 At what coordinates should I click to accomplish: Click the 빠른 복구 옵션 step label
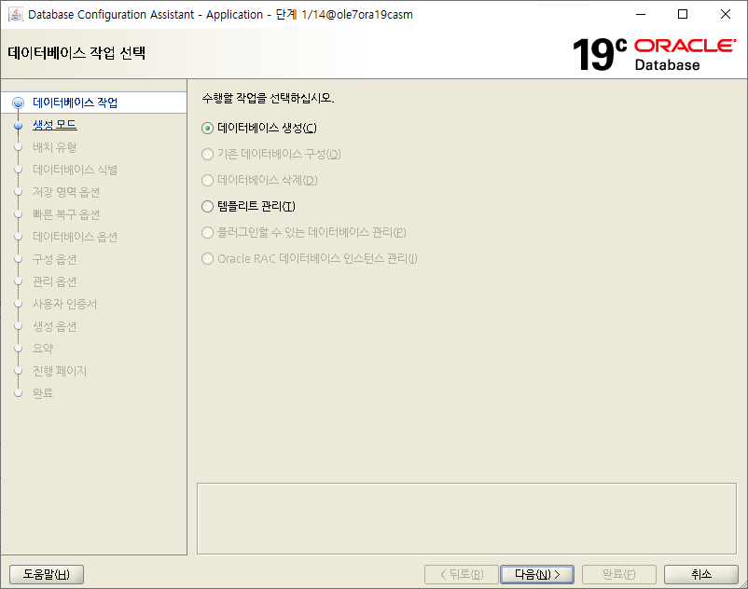[x=66, y=214]
